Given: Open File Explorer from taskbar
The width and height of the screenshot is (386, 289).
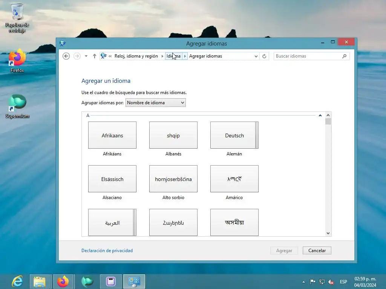Looking at the screenshot, I should [40, 281].
